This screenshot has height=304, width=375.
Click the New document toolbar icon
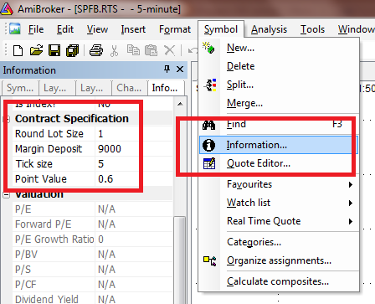pyautogui.click(x=18, y=50)
